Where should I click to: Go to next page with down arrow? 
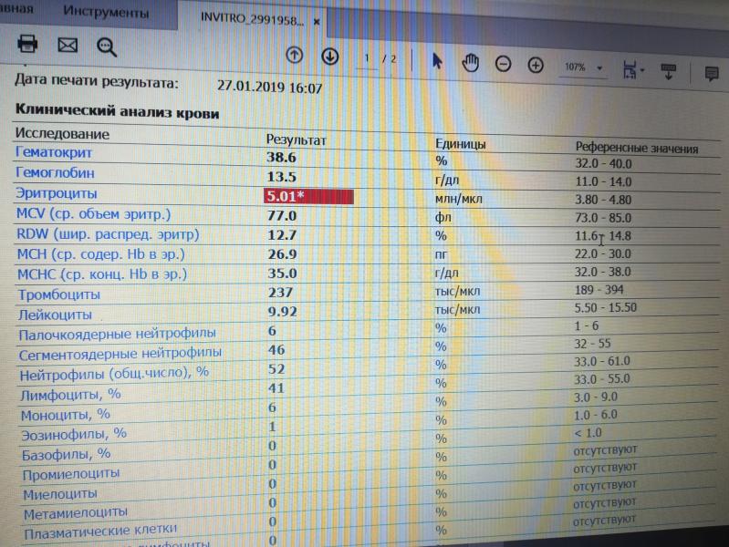click(x=330, y=57)
